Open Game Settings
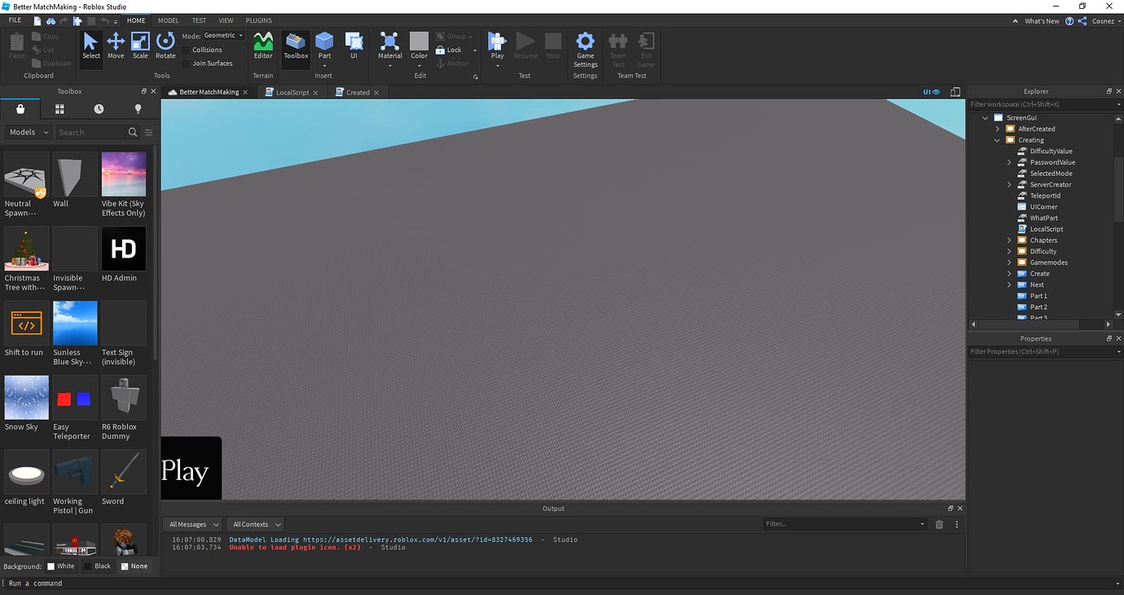The image size is (1124, 595). point(585,50)
